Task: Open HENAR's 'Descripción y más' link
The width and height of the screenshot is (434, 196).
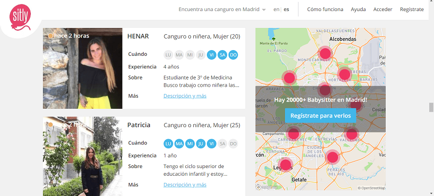Action: [185, 96]
